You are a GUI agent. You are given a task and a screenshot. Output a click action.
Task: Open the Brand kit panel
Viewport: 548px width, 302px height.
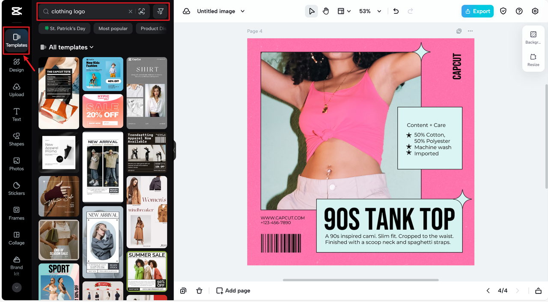pyautogui.click(x=17, y=266)
